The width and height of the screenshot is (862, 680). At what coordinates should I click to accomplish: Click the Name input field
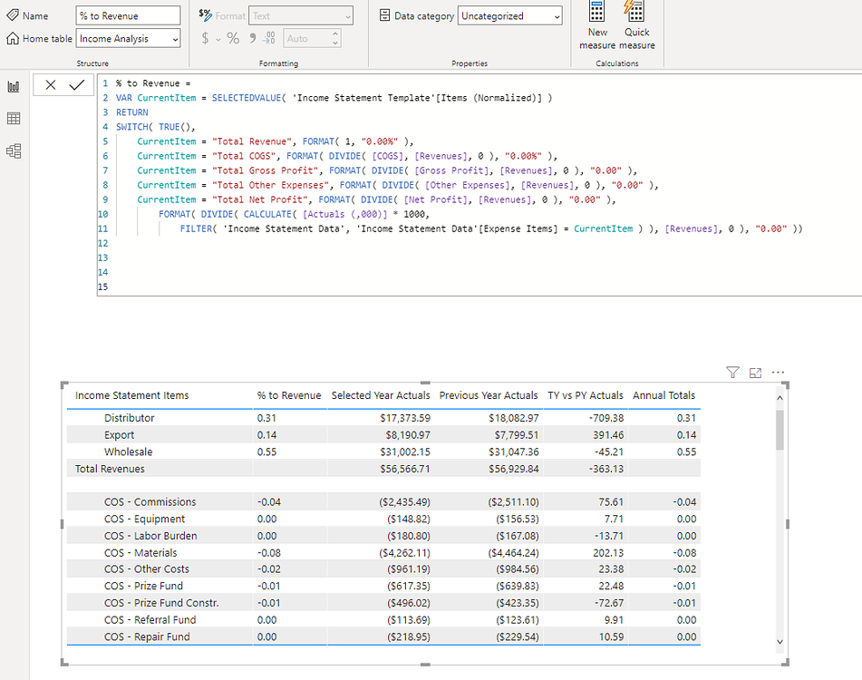[127, 15]
